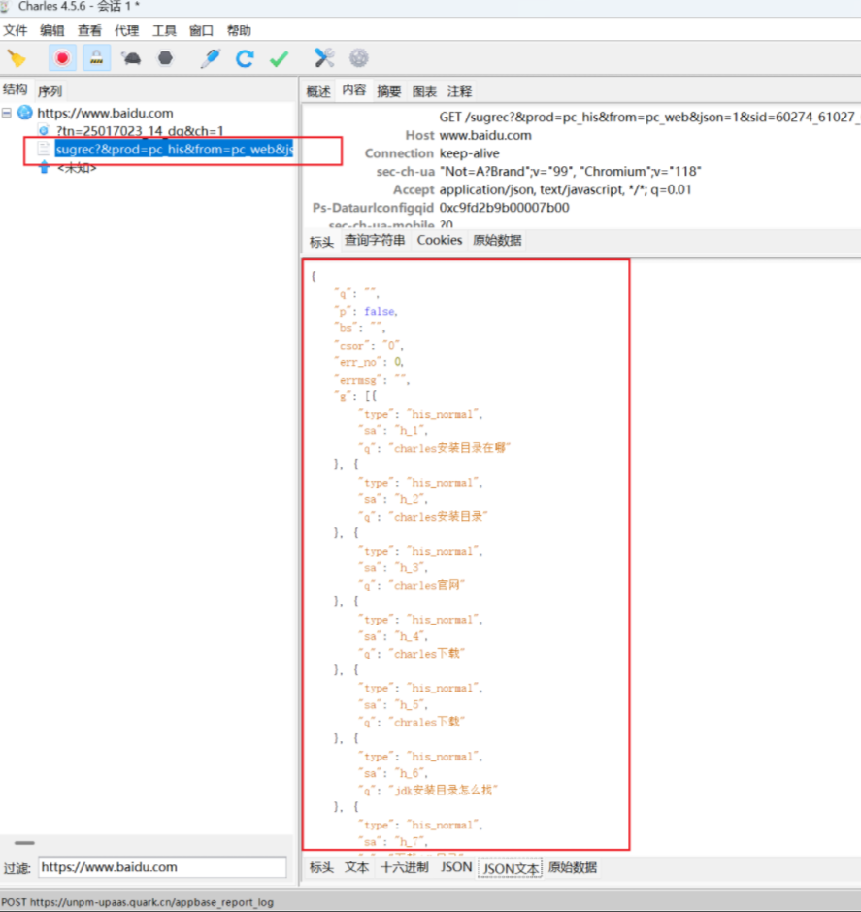The image size is (861, 912).
Task: Open the 工具 menu
Action: point(164,30)
